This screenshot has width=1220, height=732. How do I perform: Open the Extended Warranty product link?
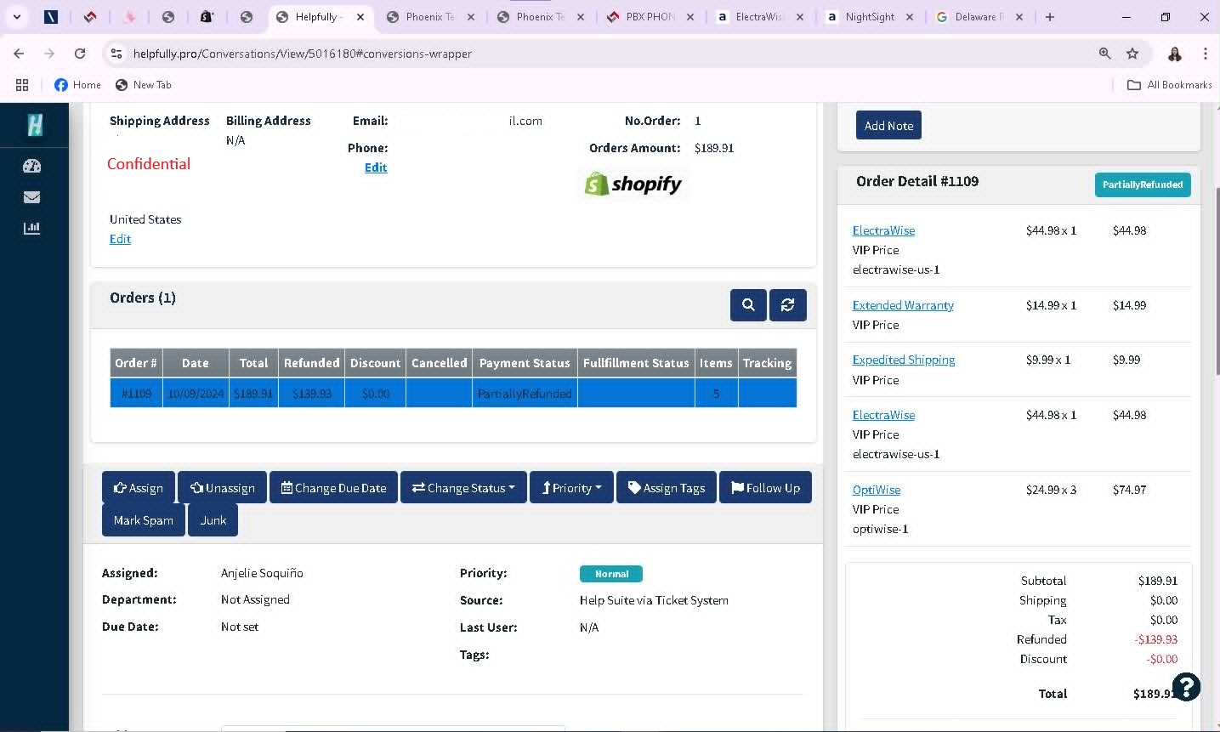[903, 305]
